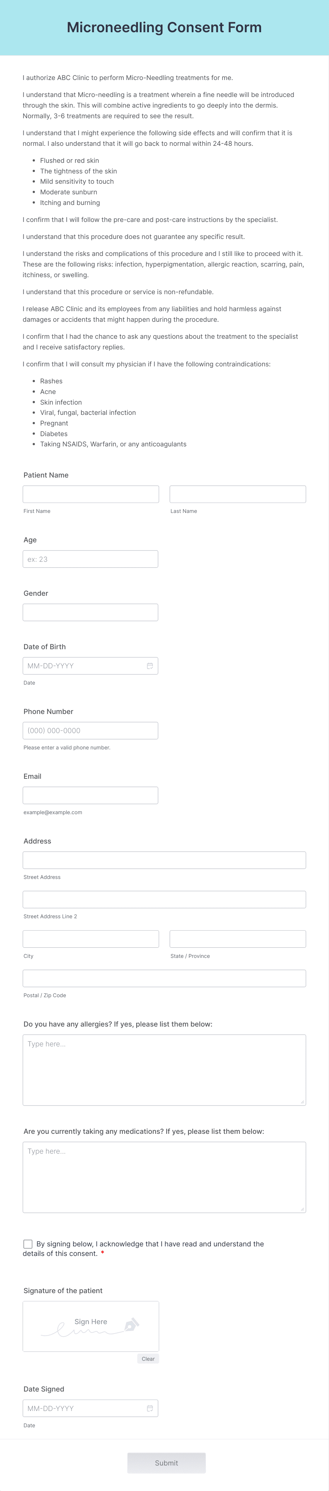Image resolution: width=329 pixels, height=1491 pixels.
Task: Select the Street Address field
Action: [x=164, y=860]
